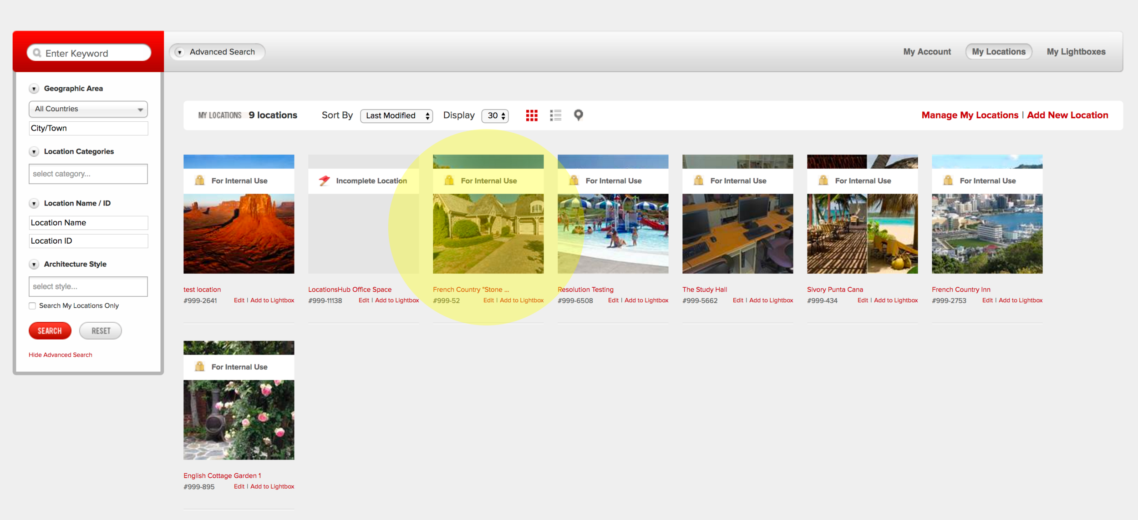Add Sivory Punta Cana to Lightbox
Viewport: 1138px width, 520px height.
[896, 300]
